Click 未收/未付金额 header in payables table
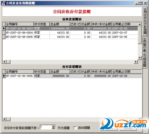 [101, 72]
